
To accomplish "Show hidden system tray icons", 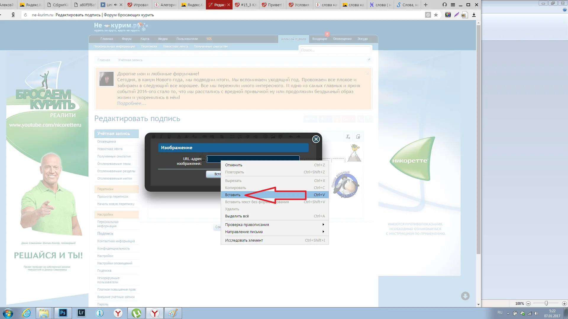I will point(508,313).
